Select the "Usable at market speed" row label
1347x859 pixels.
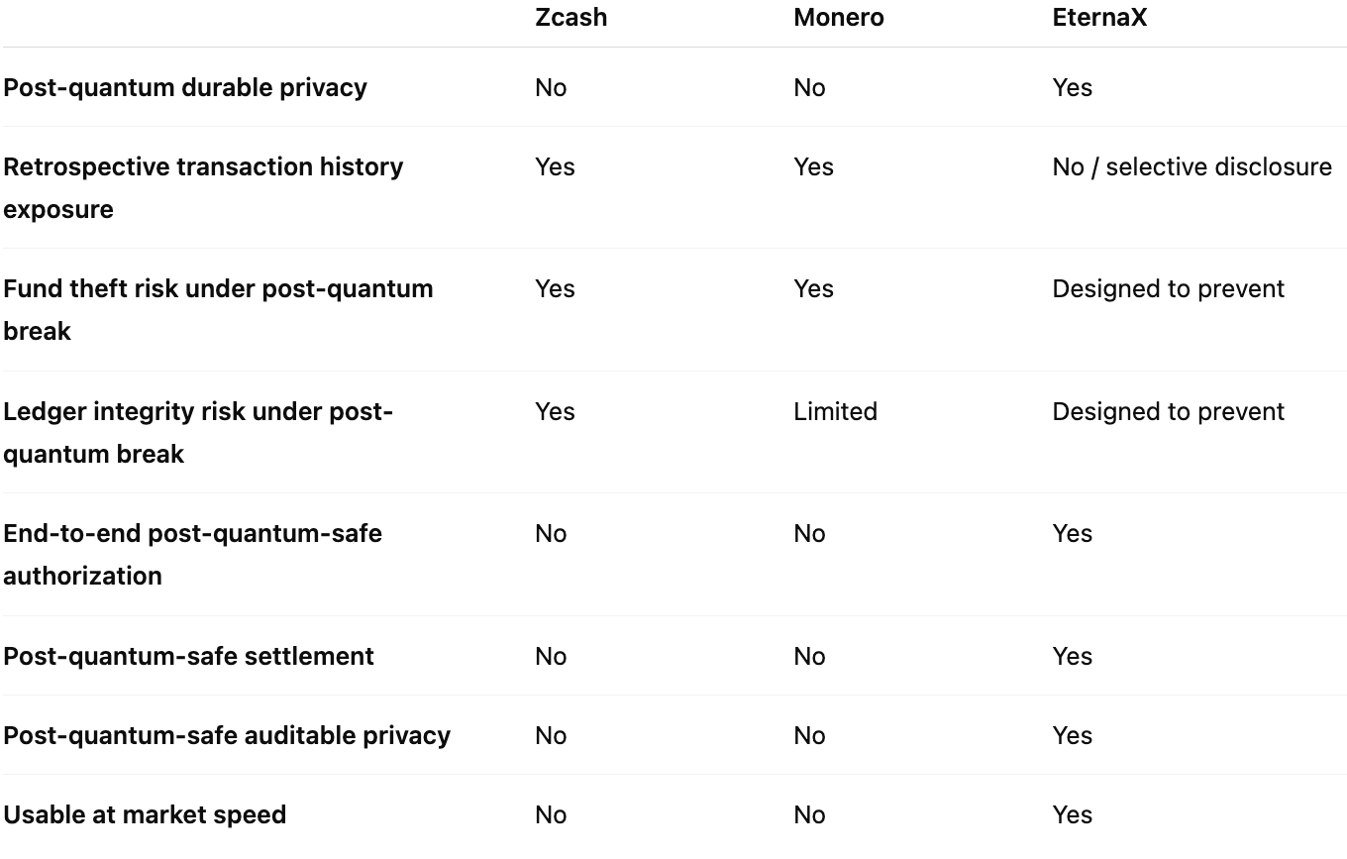click(145, 814)
